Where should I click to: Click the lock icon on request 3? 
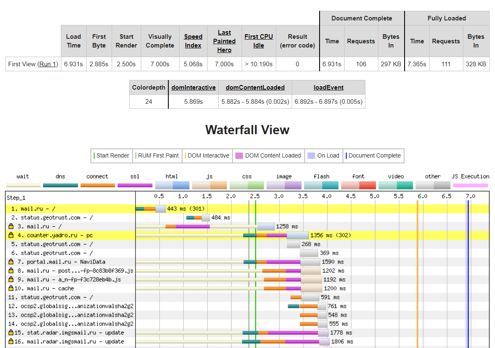click(x=11, y=226)
